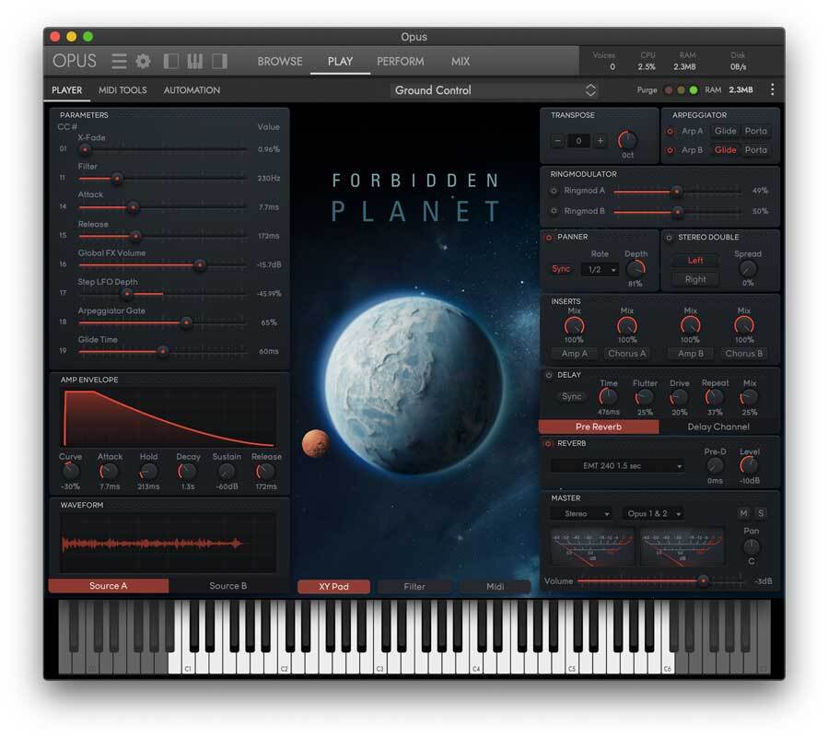Open the three-dot options menu

click(772, 90)
